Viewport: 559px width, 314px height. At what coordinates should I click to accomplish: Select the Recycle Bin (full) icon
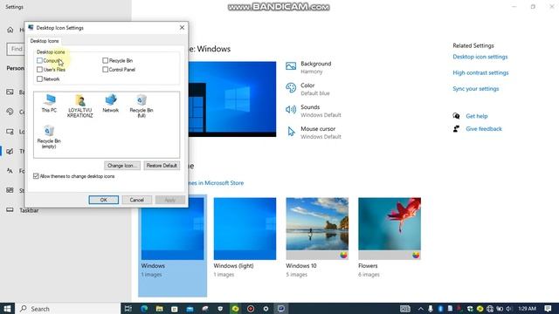(x=141, y=106)
